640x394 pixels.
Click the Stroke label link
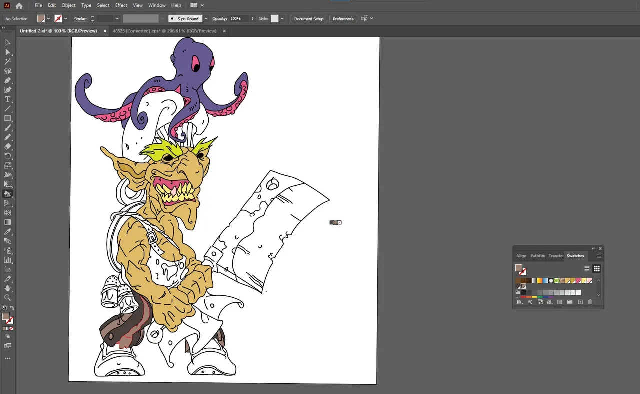pos(80,18)
